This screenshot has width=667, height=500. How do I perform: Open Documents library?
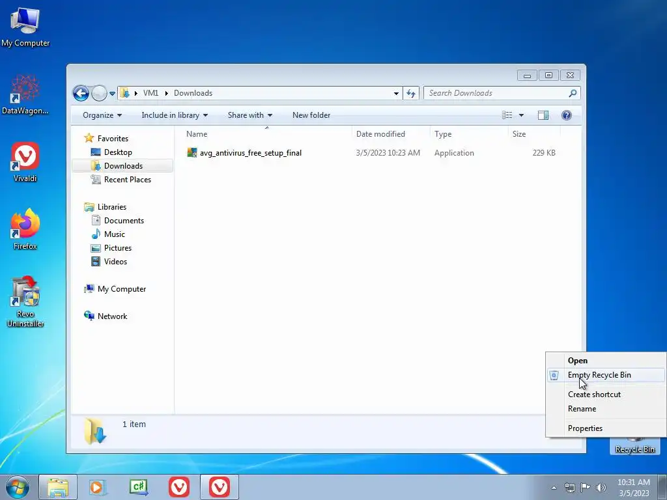pyautogui.click(x=124, y=221)
